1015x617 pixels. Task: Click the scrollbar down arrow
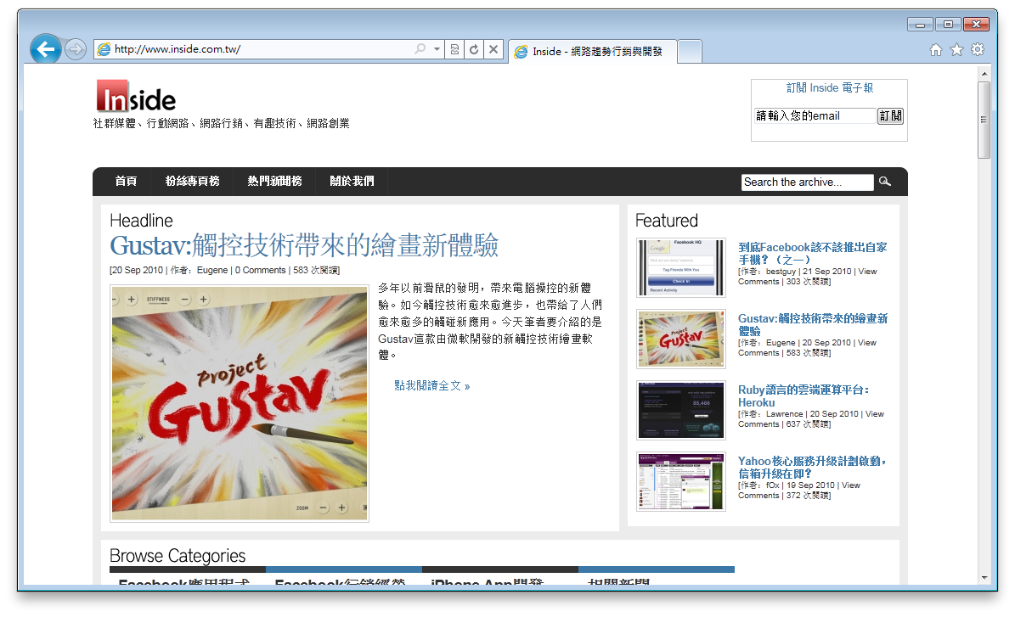coord(984,578)
